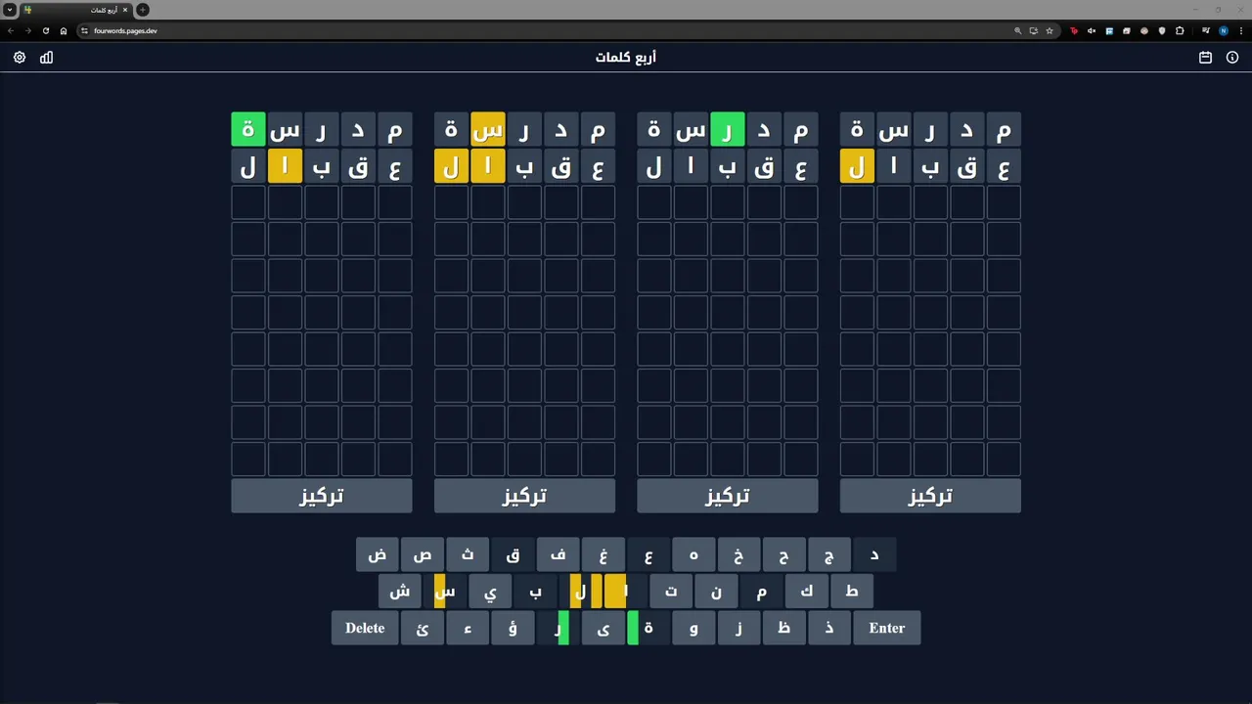Open the calendar icon in header
The image size is (1252, 704).
(1205, 58)
